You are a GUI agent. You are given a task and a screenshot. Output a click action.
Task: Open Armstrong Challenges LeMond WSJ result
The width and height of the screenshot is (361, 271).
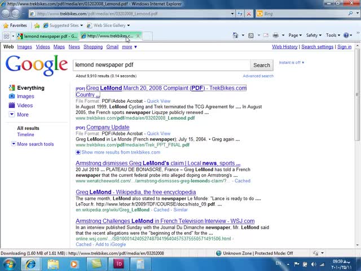165,221
